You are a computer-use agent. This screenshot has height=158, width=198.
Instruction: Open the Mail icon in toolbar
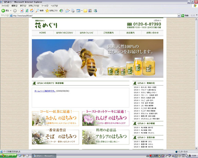pyautogui.click(x=67, y=11)
